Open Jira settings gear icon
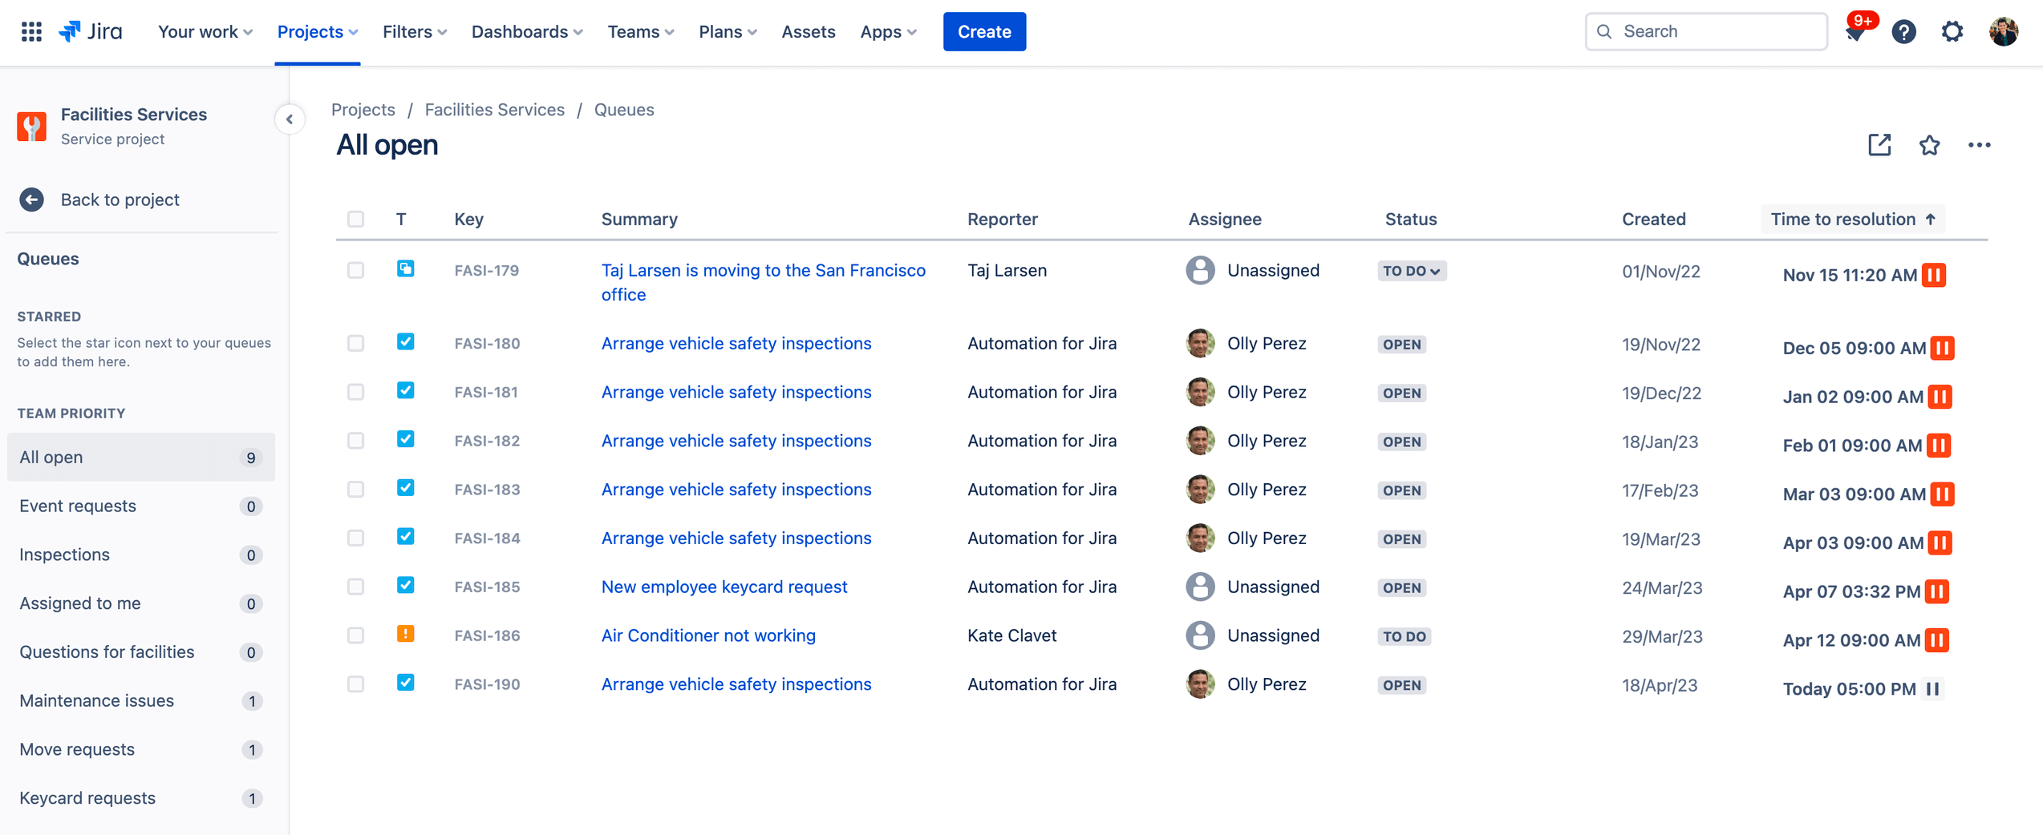 (1952, 31)
